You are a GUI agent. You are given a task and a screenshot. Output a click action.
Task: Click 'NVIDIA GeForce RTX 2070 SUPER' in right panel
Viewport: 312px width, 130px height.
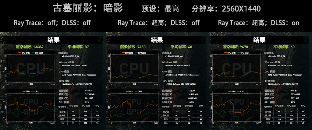(x=283, y=84)
